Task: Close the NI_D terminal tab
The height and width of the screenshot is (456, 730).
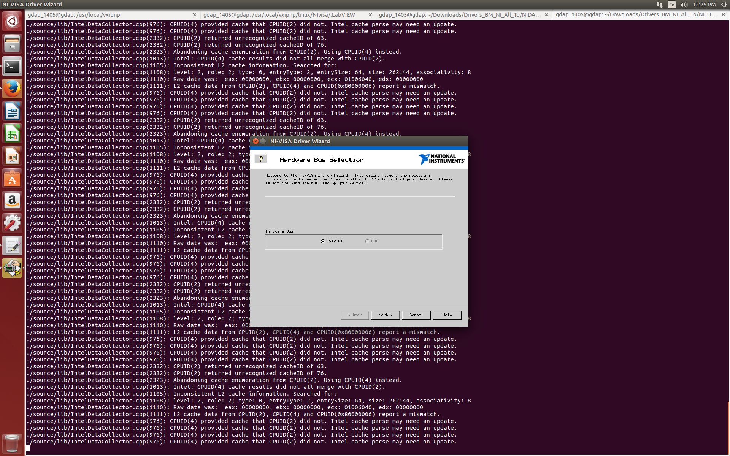Action: 723,15
